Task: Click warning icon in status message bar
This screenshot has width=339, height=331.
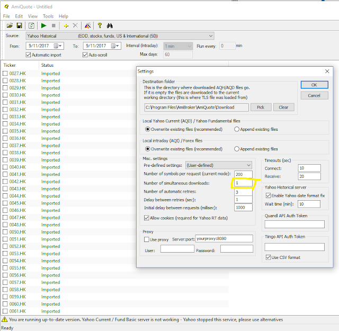Action: [x=4, y=319]
